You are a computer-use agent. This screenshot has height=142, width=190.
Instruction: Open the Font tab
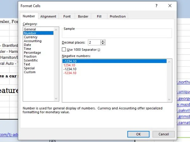coord(67,16)
